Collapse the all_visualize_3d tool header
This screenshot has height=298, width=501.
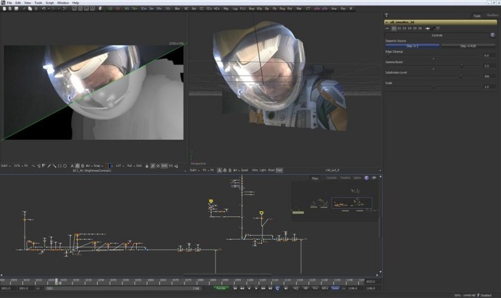coord(440,22)
